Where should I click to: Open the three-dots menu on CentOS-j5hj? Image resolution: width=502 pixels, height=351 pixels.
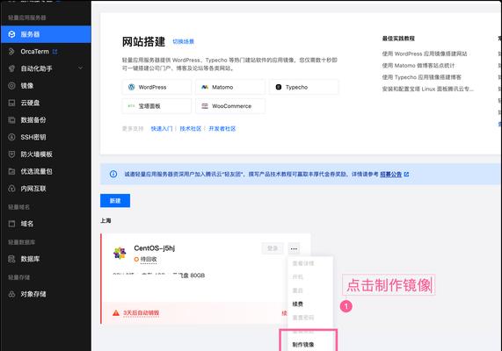[x=294, y=248]
